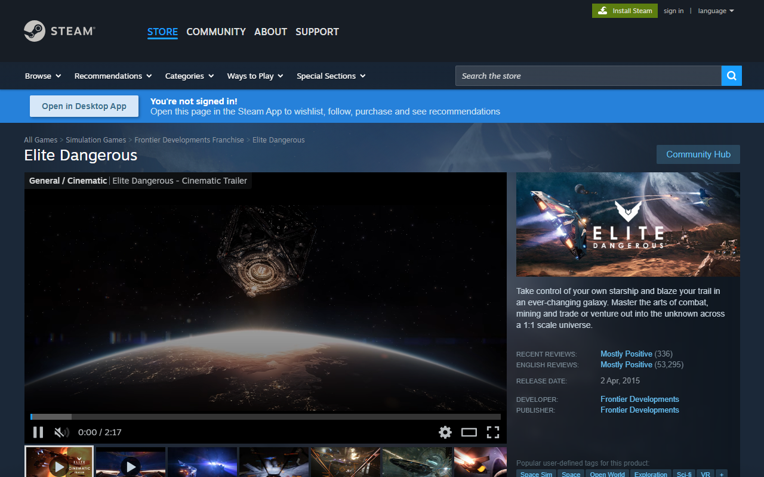The height and width of the screenshot is (477, 764).
Task: Expand the Recommendations menu
Action: click(x=113, y=76)
